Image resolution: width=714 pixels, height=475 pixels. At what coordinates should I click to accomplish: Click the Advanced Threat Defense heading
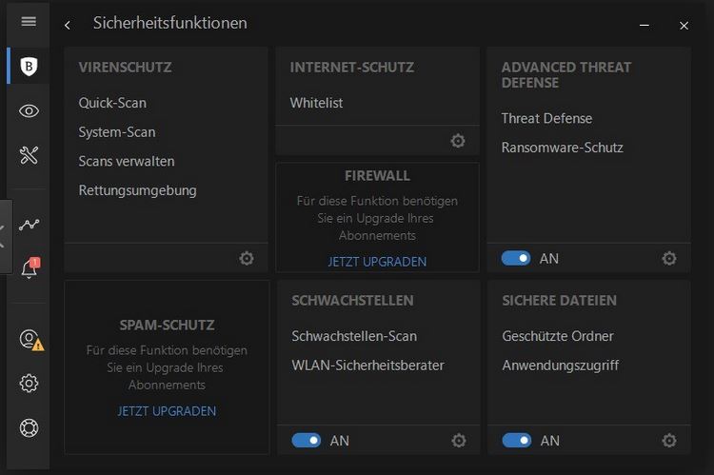[x=566, y=75]
